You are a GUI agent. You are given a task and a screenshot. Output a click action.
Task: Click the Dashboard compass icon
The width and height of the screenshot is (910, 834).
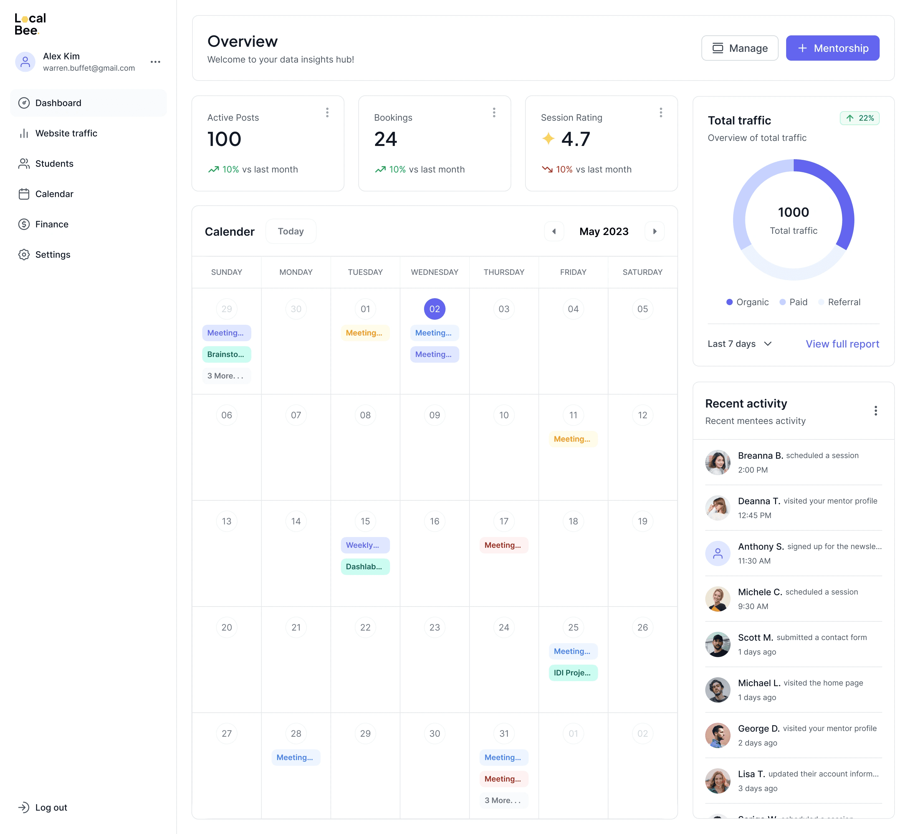click(24, 103)
